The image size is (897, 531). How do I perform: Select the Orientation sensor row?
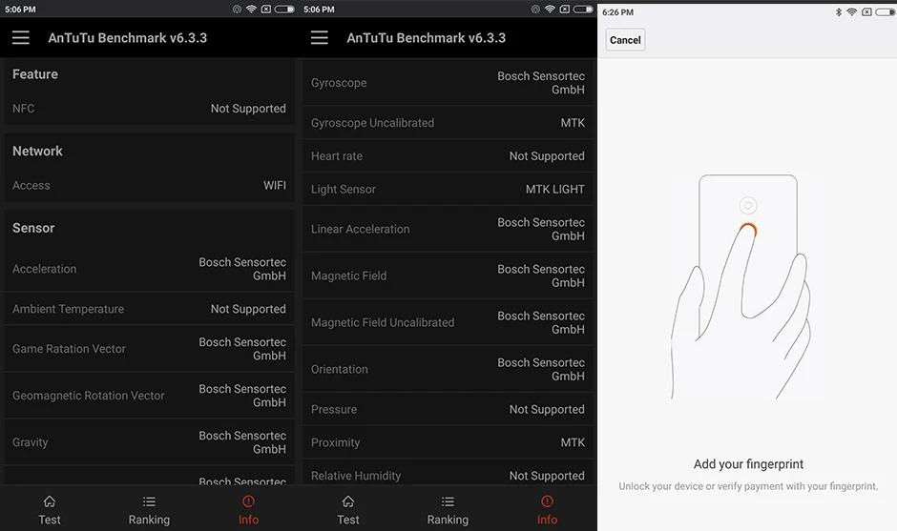448,369
